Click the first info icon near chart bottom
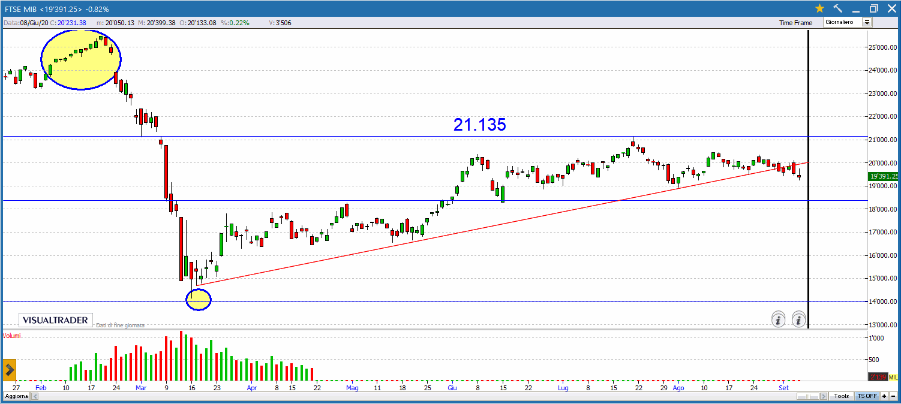The height and width of the screenshot is (404, 901). pos(778,319)
